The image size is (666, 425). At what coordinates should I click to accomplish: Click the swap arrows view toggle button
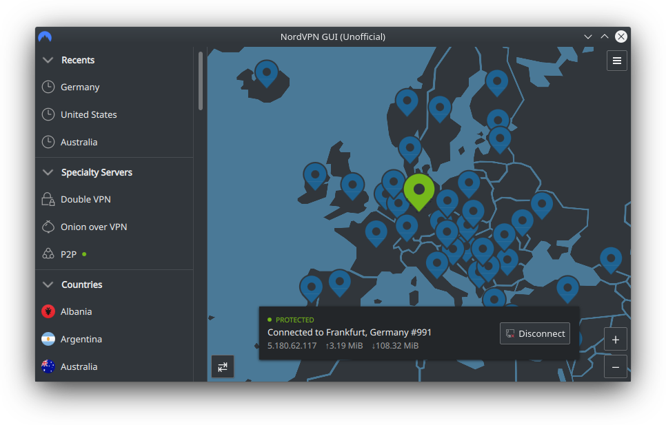coord(223,366)
